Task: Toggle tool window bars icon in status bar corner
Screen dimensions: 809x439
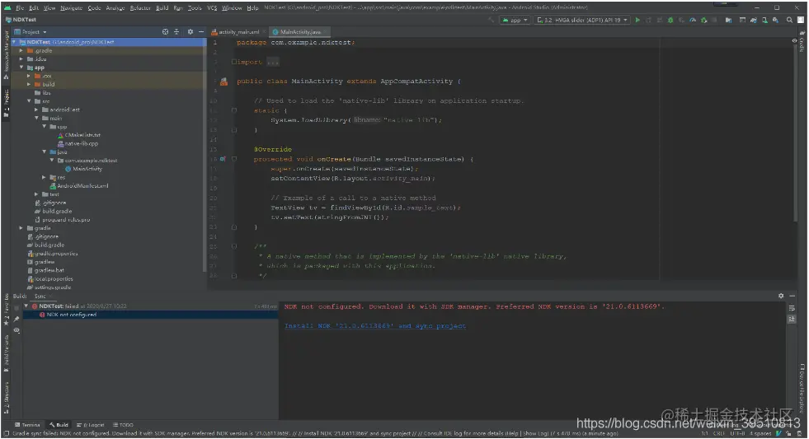Action: coord(6,434)
